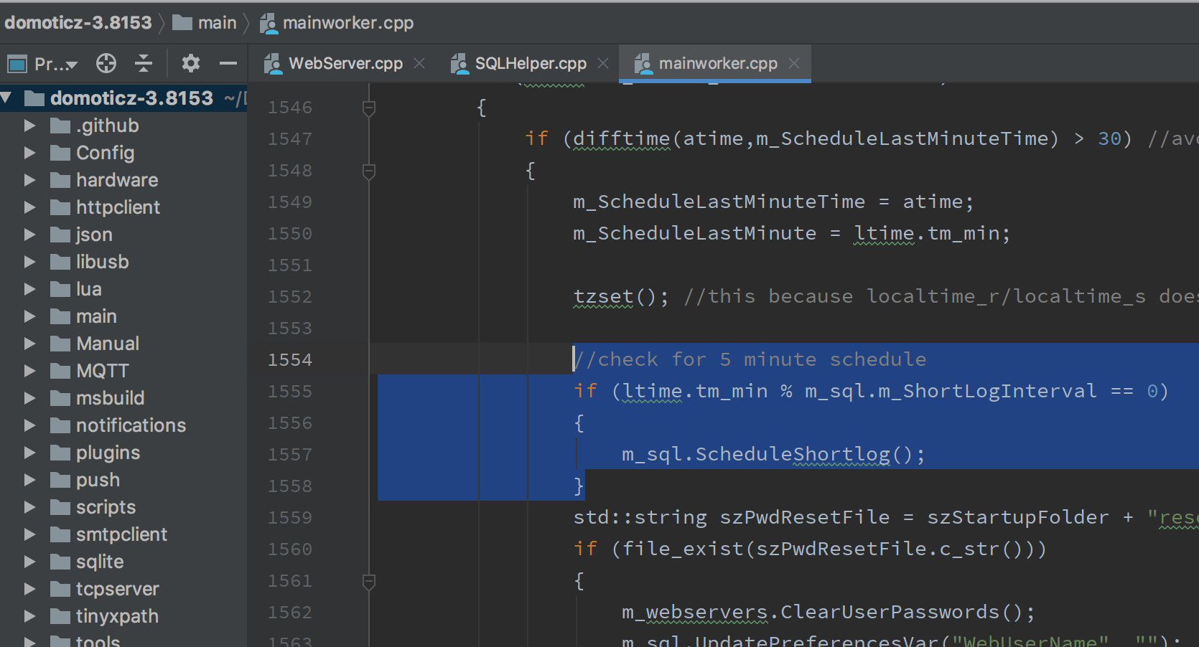The width and height of the screenshot is (1199, 647).
Task: Click on m_ScheduleLastMinute assignment line 1550
Action: [791, 233]
